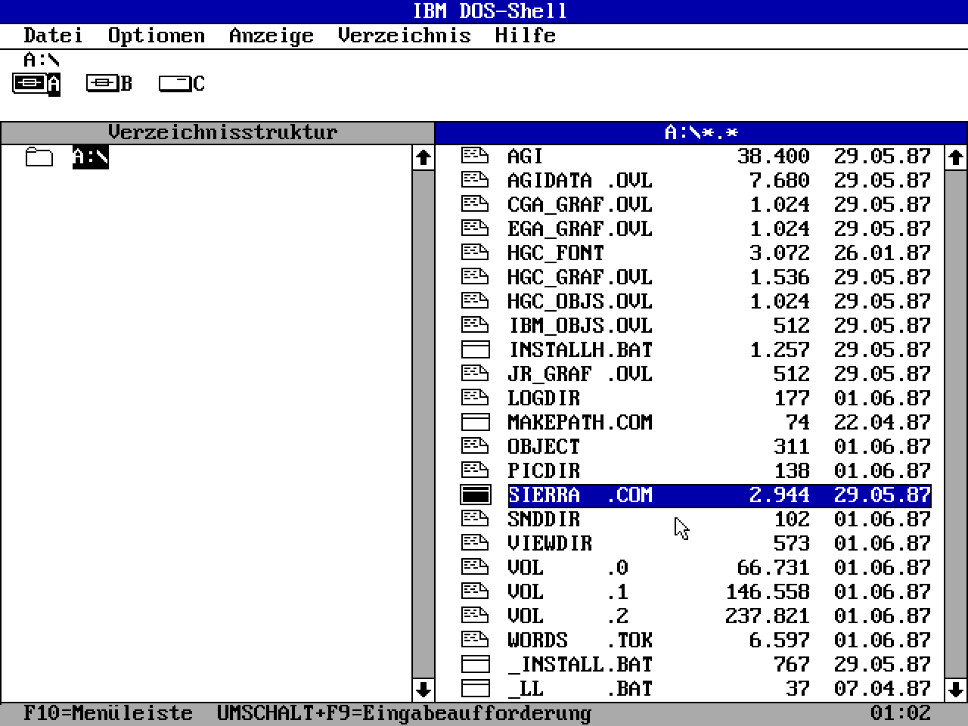Click file icon next to WORDS.TOK
The image size is (968, 726).
[475, 640]
